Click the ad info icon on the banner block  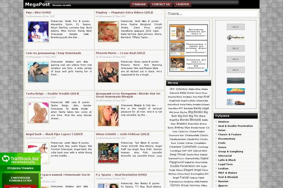click(206, 70)
